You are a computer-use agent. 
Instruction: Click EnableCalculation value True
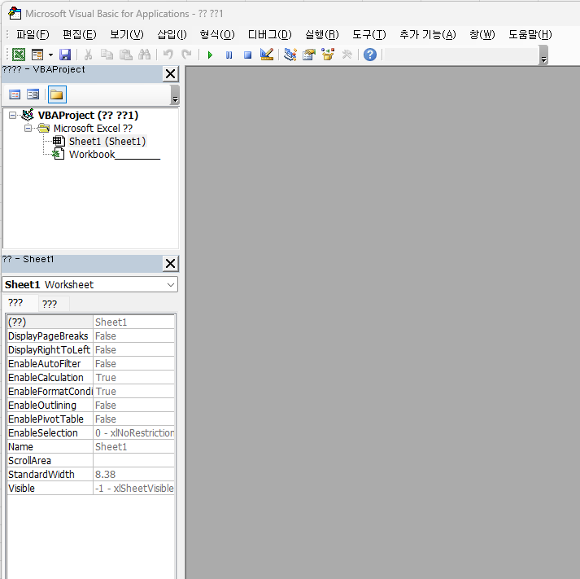click(133, 378)
